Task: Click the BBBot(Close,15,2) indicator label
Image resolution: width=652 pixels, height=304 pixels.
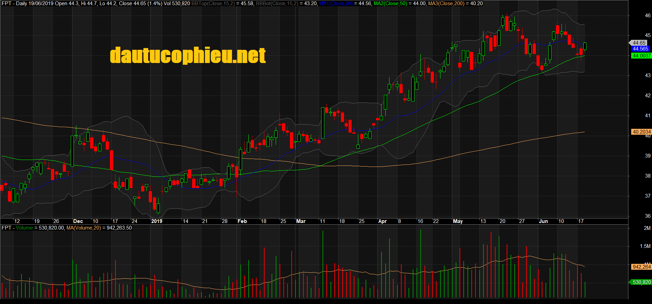Action: [277, 3]
